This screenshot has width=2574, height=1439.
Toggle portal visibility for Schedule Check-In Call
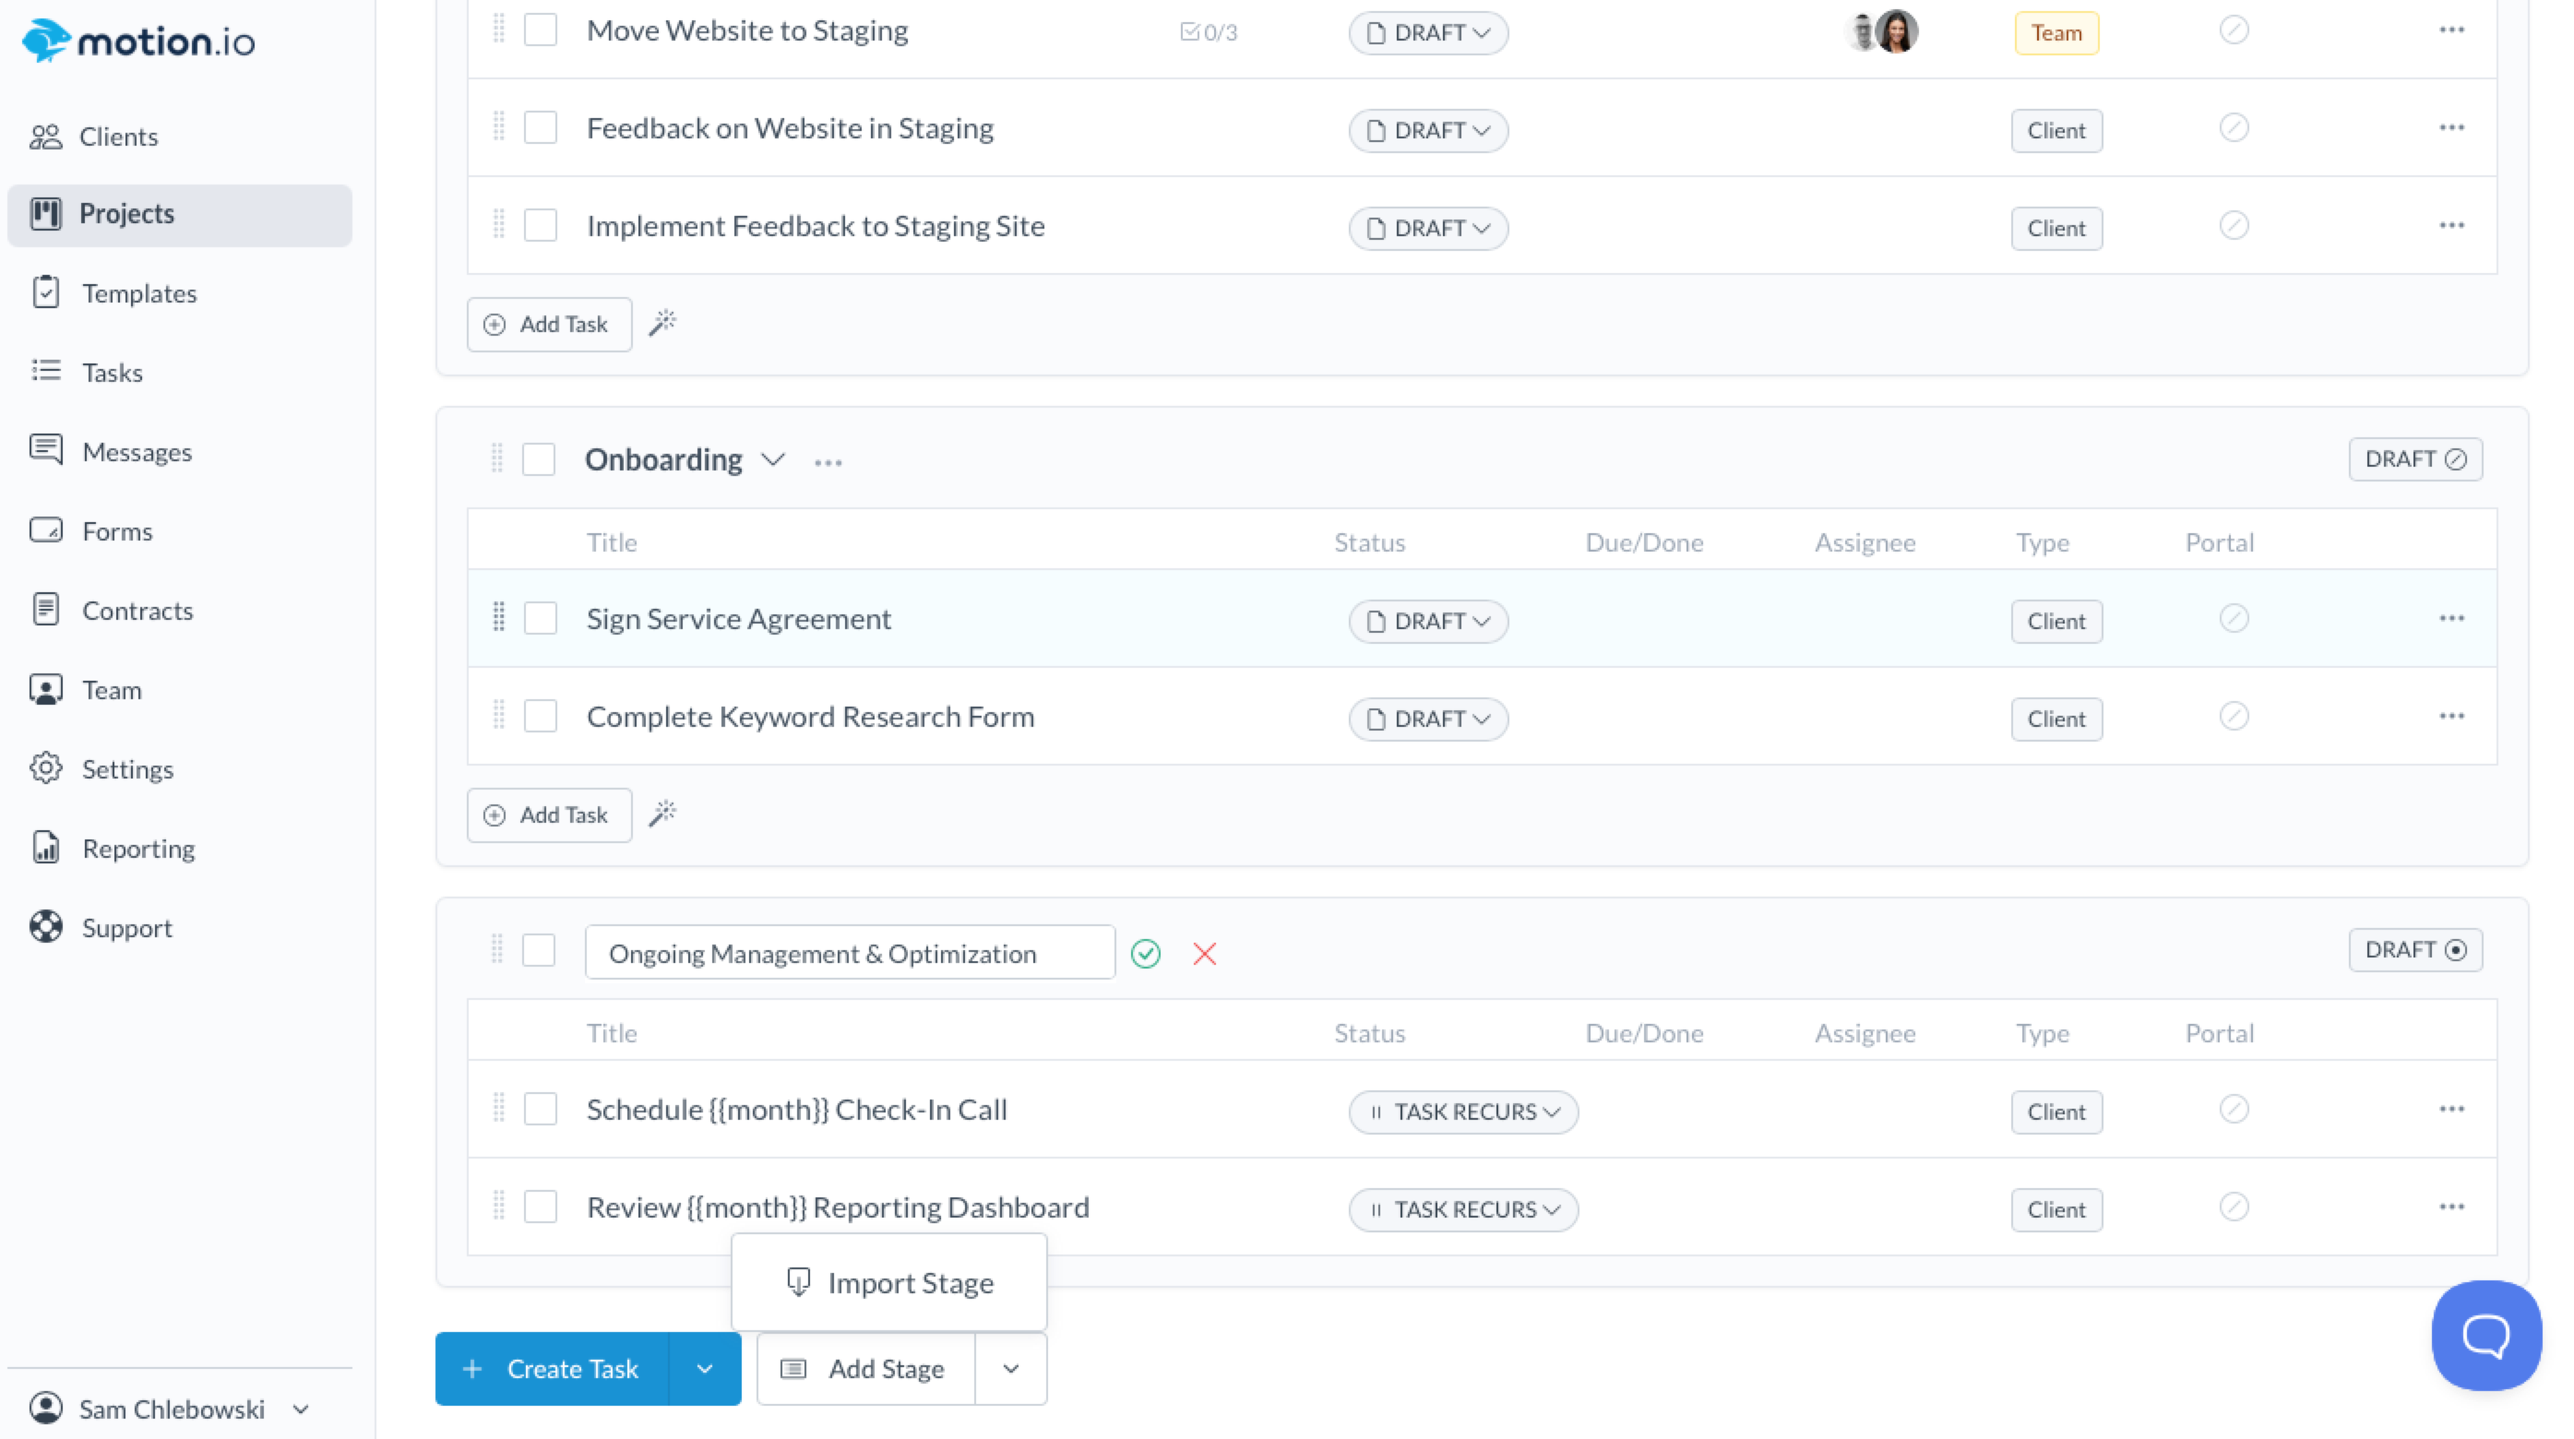click(x=2234, y=1109)
